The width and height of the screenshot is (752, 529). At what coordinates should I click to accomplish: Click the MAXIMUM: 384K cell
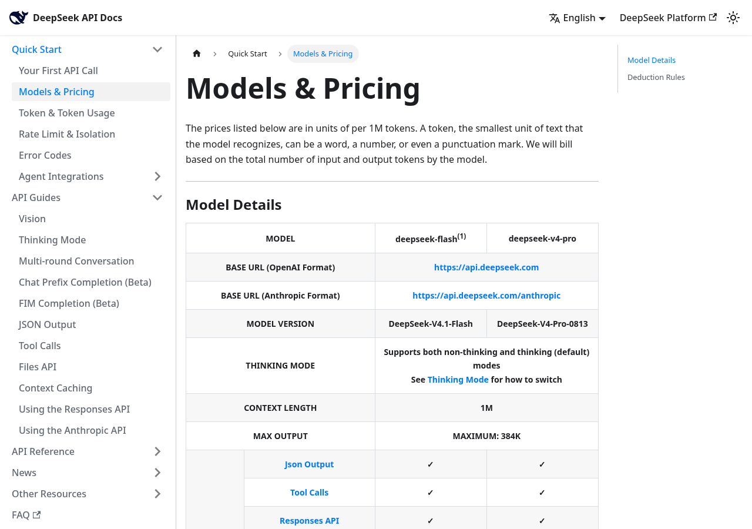(x=486, y=436)
